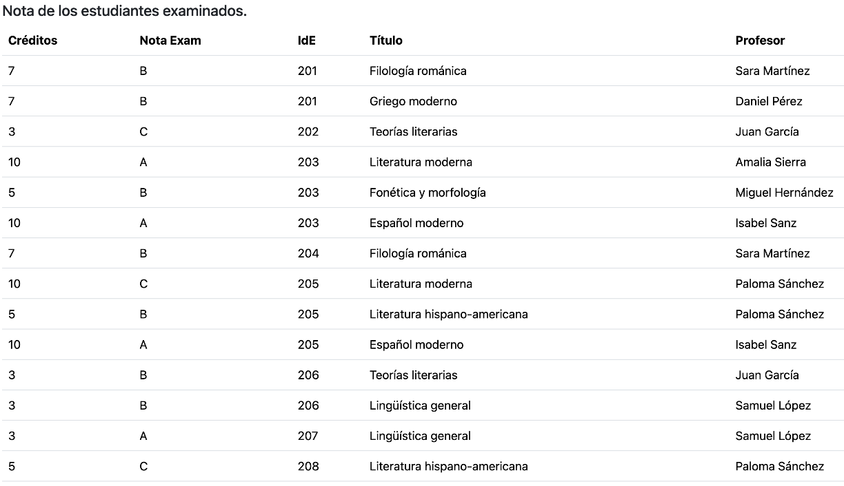Select Juan García in the 206 row
Screen dimensions: 844x486
click(767, 375)
